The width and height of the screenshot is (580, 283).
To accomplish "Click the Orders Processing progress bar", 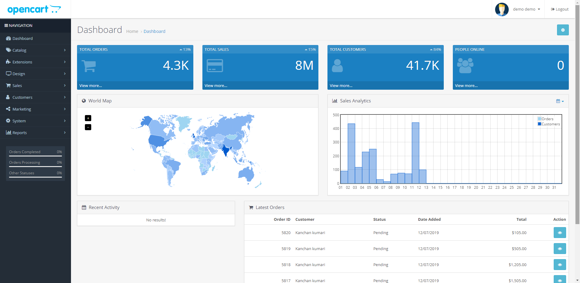I will (x=35, y=166).
